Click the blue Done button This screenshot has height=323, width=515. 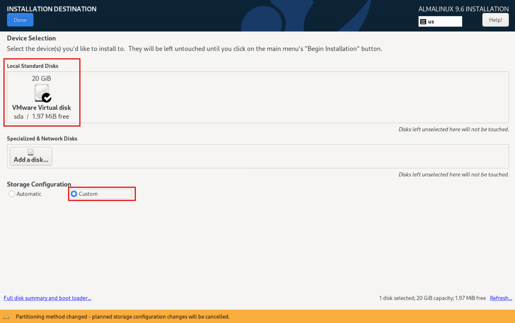[20, 20]
